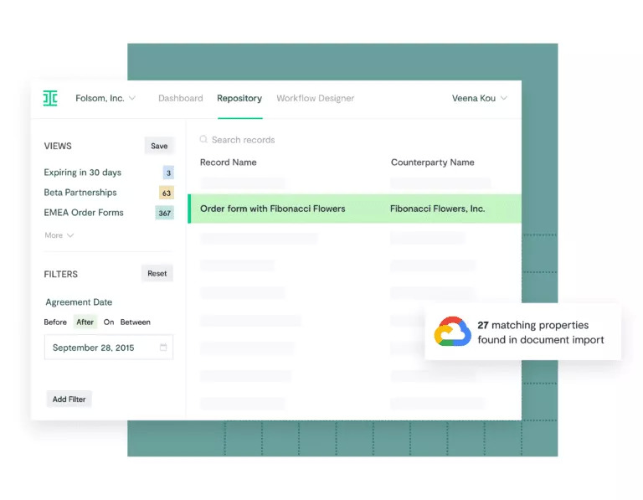This screenshot has height=500, width=643.
Task: Click the Ironclad logo icon
Action: (50, 99)
